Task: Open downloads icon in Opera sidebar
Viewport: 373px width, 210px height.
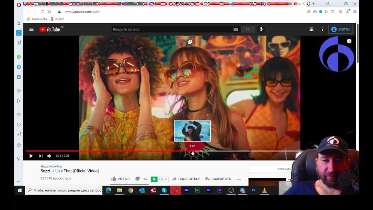Action: click(19, 134)
